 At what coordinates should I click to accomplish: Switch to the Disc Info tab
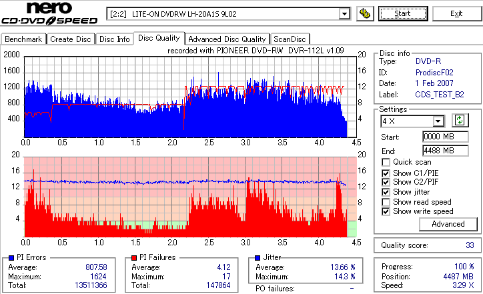pos(115,39)
